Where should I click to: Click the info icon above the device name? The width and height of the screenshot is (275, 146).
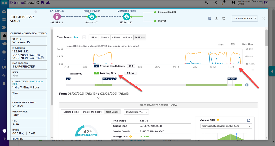[x=36, y=12]
